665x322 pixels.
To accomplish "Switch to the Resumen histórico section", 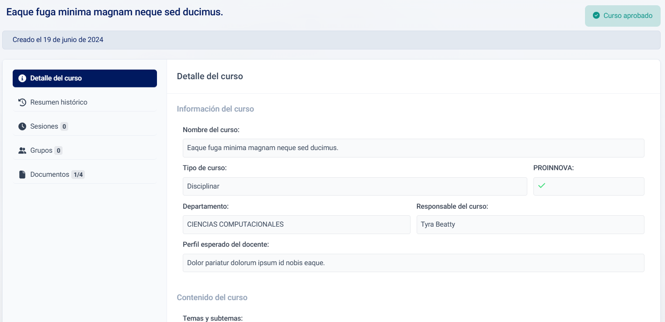I will coord(59,102).
